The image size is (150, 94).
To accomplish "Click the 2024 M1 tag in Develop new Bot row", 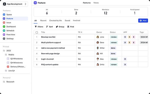I will click(x=144, y=37).
